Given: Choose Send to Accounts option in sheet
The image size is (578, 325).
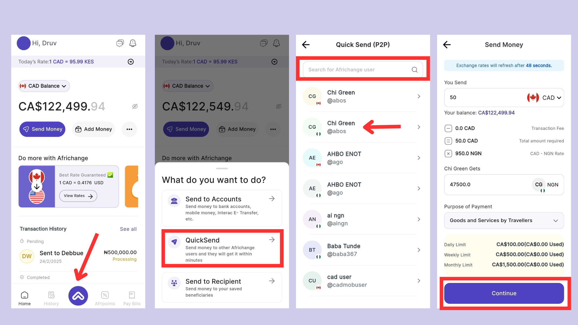Looking at the screenshot, I should [222, 208].
